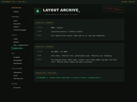Open shrines & fanpages link
137x102 pixels.
(x=20, y=30)
